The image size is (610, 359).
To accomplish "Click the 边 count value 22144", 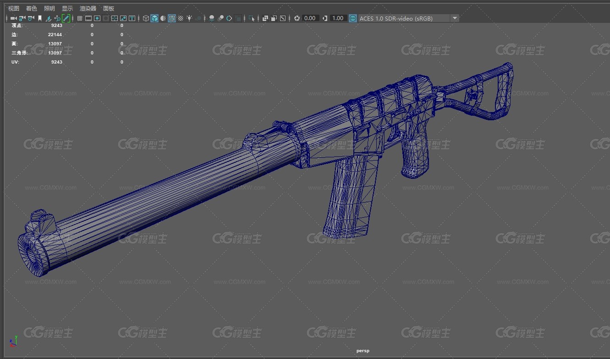I will tap(55, 35).
